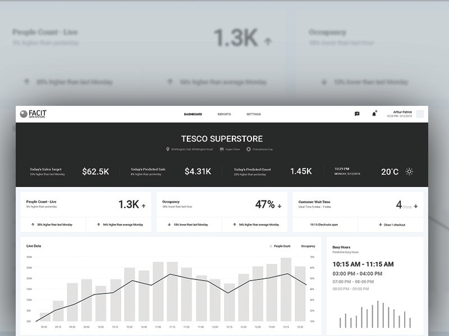Select the 08:00 PM - 09:00 PM busy slot
The height and width of the screenshot is (336, 449).
351,289
